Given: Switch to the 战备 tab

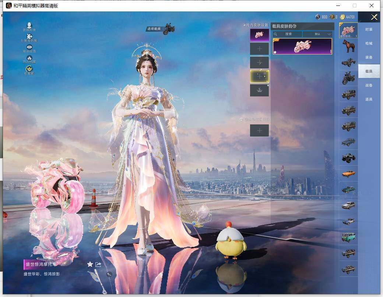Looking at the screenshot, I should click(x=369, y=85).
